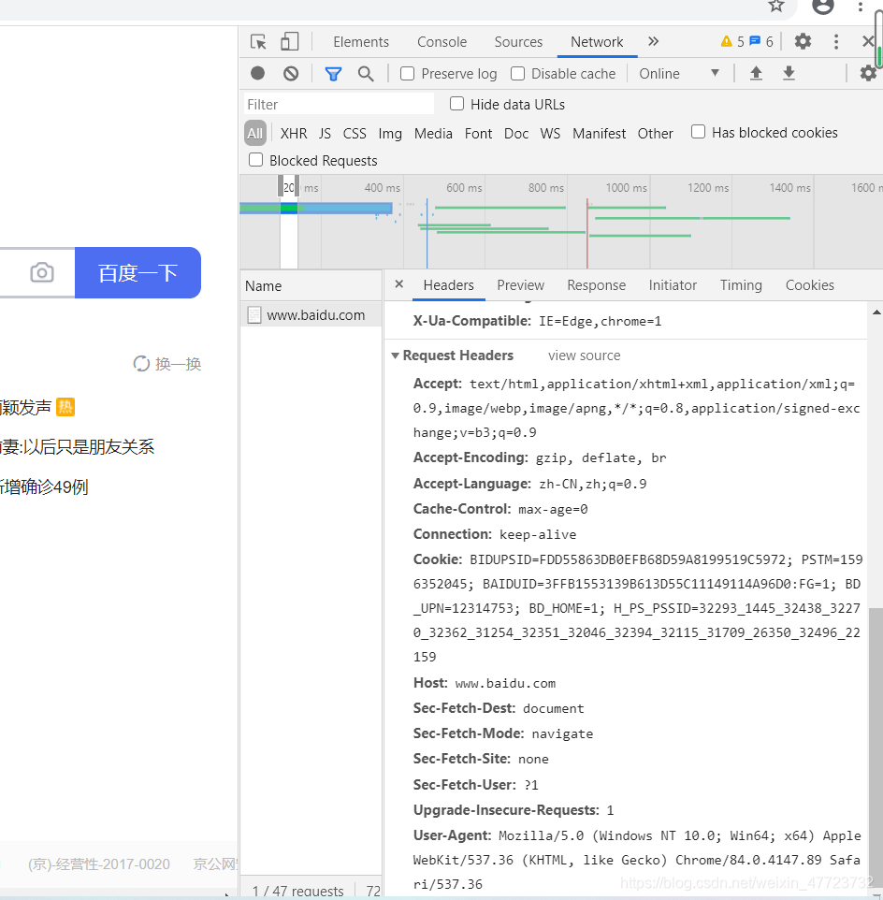The height and width of the screenshot is (900, 883).
Task: Enable the Blocked Requests checkbox
Action: [x=256, y=160]
